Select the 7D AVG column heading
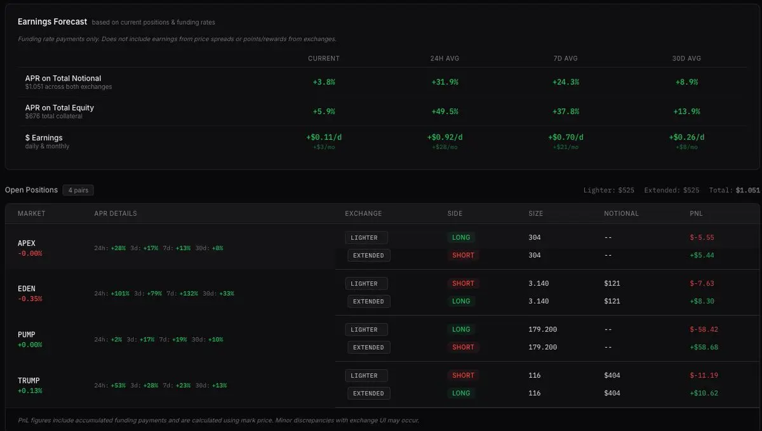 click(x=565, y=58)
